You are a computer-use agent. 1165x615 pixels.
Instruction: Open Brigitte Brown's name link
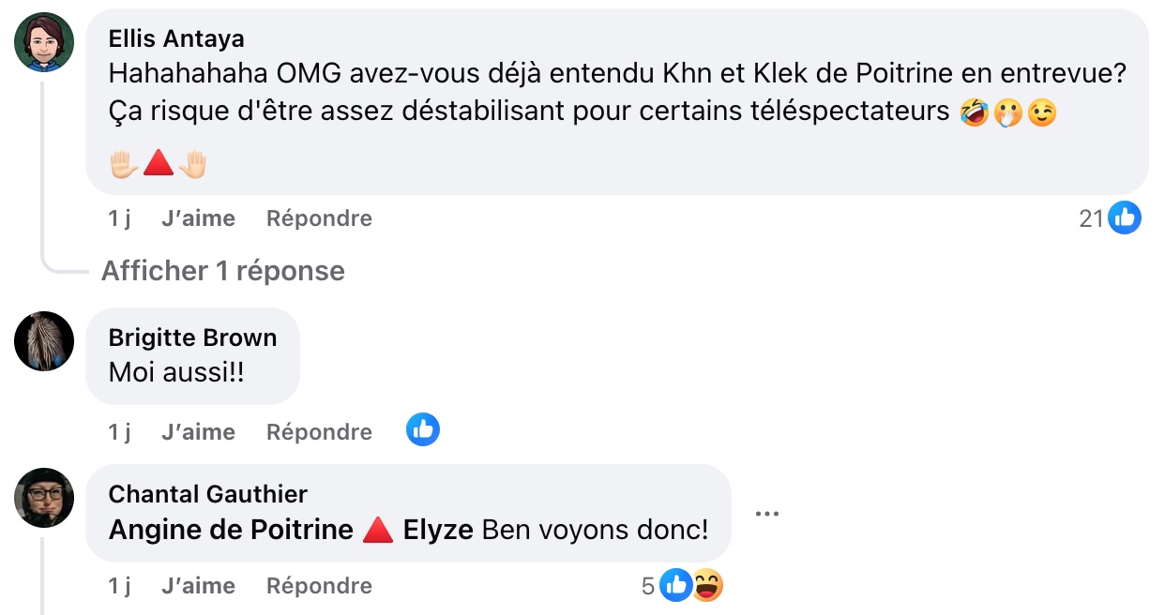pos(192,337)
